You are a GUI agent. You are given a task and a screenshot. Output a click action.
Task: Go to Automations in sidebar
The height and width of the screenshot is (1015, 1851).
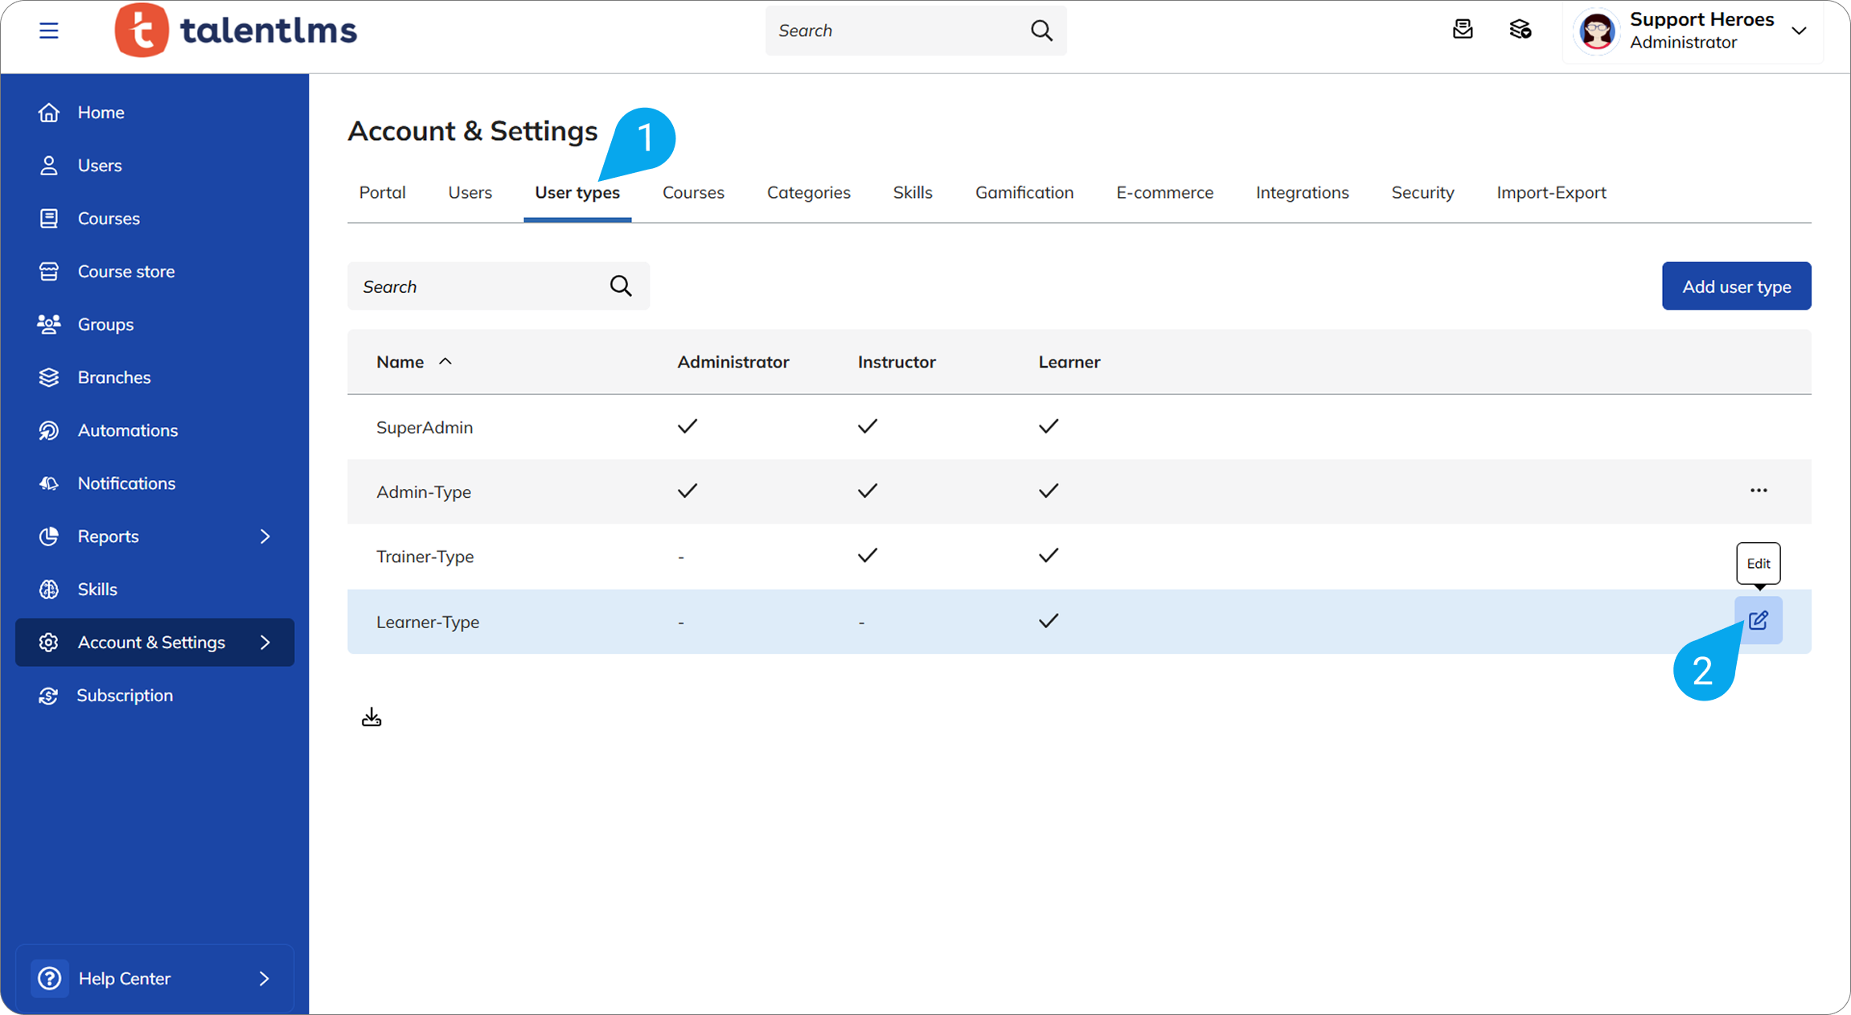[x=127, y=430]
